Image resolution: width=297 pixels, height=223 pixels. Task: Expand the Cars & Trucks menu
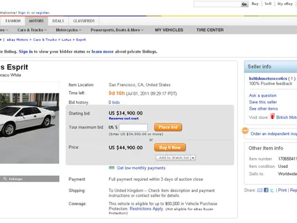(x=32, y=30)
